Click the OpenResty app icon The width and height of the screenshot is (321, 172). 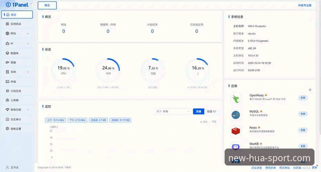(x=236, y=98)
